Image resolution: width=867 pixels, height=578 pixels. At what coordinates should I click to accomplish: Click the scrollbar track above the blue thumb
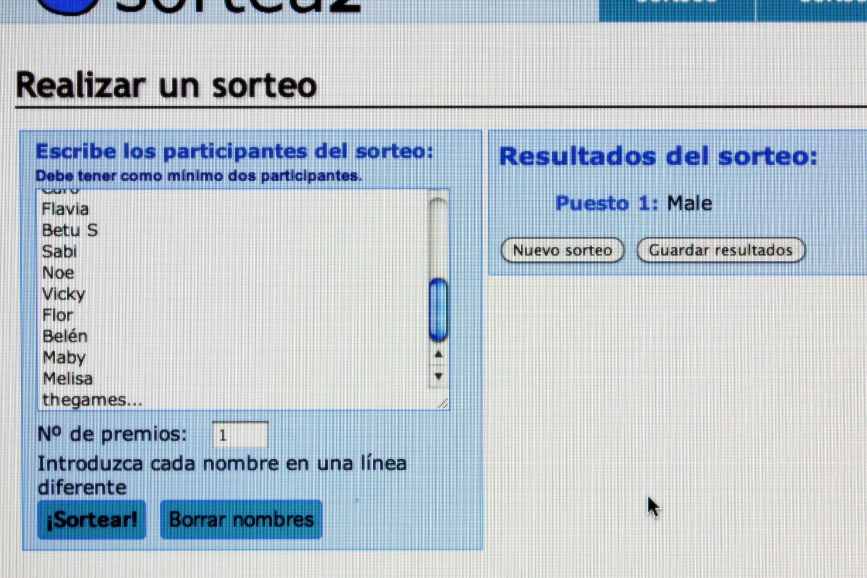point(438,238)
